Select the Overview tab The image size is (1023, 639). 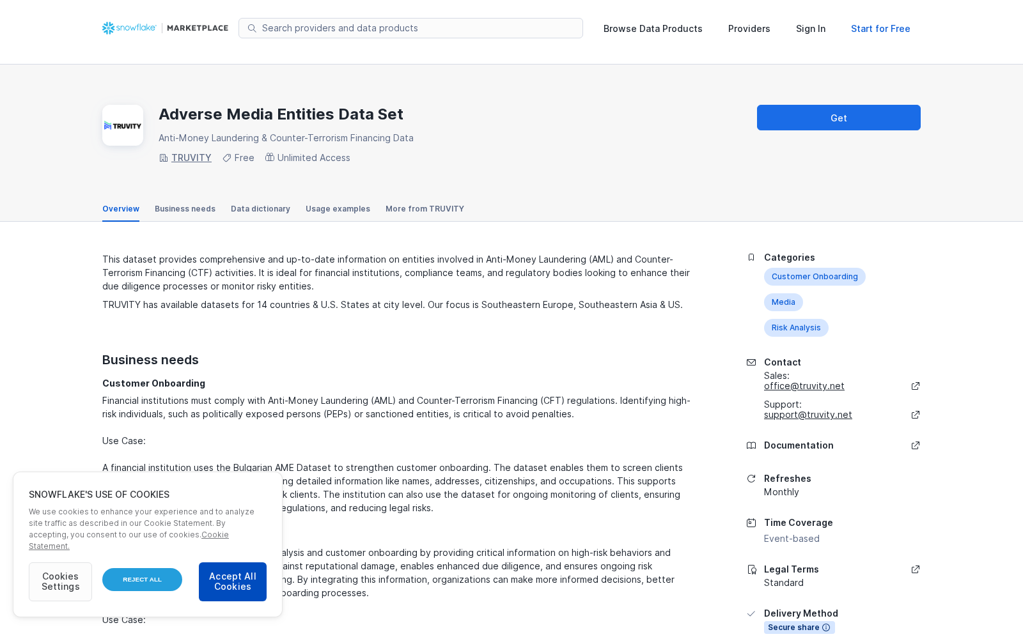tap(121, 209)
